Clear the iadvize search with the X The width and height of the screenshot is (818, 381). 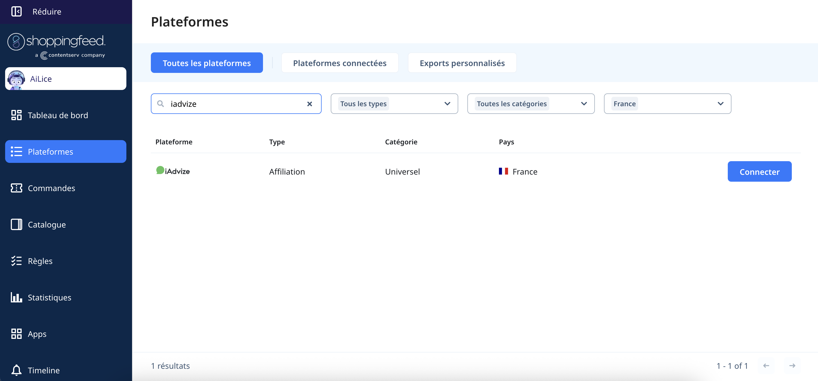(310, 104)
